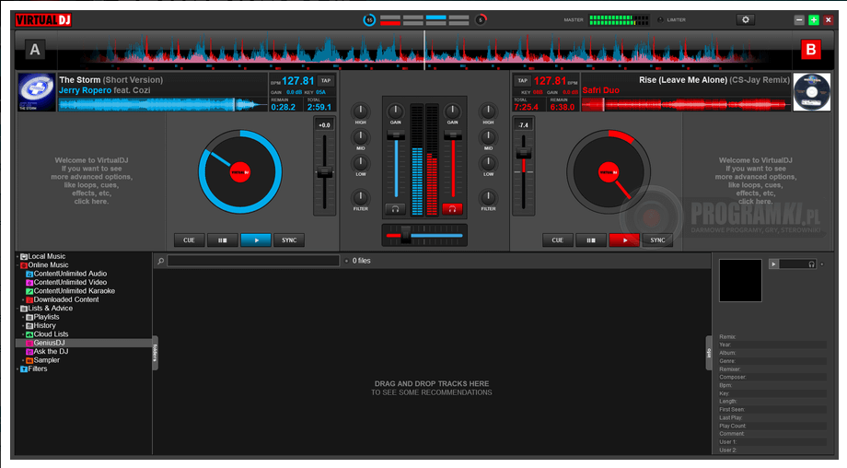The height and width of the screenshot is (468, 847).
Task: Expand Filters node
Action: [17, 369]
